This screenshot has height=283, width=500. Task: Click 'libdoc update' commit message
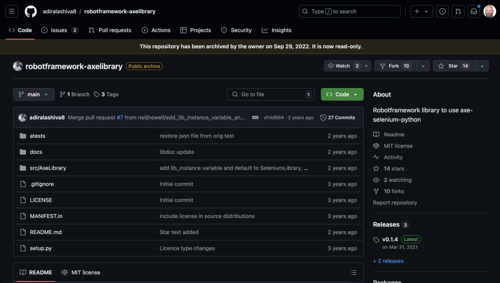coord(177,152)
